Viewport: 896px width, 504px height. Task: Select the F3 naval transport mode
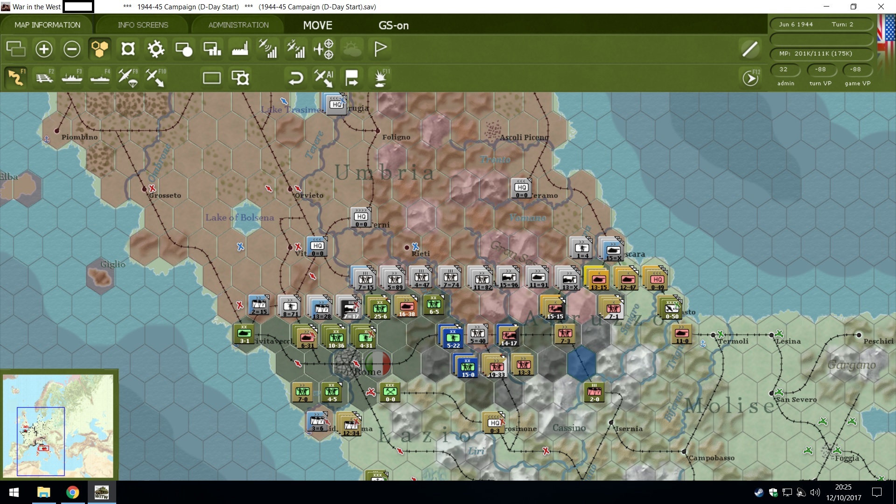72,77
